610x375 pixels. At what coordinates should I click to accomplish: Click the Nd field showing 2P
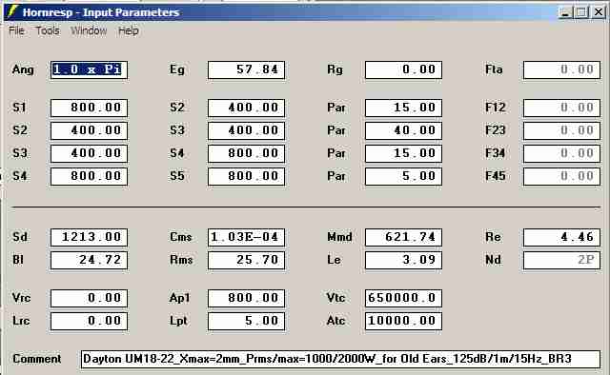coord(561,261)
